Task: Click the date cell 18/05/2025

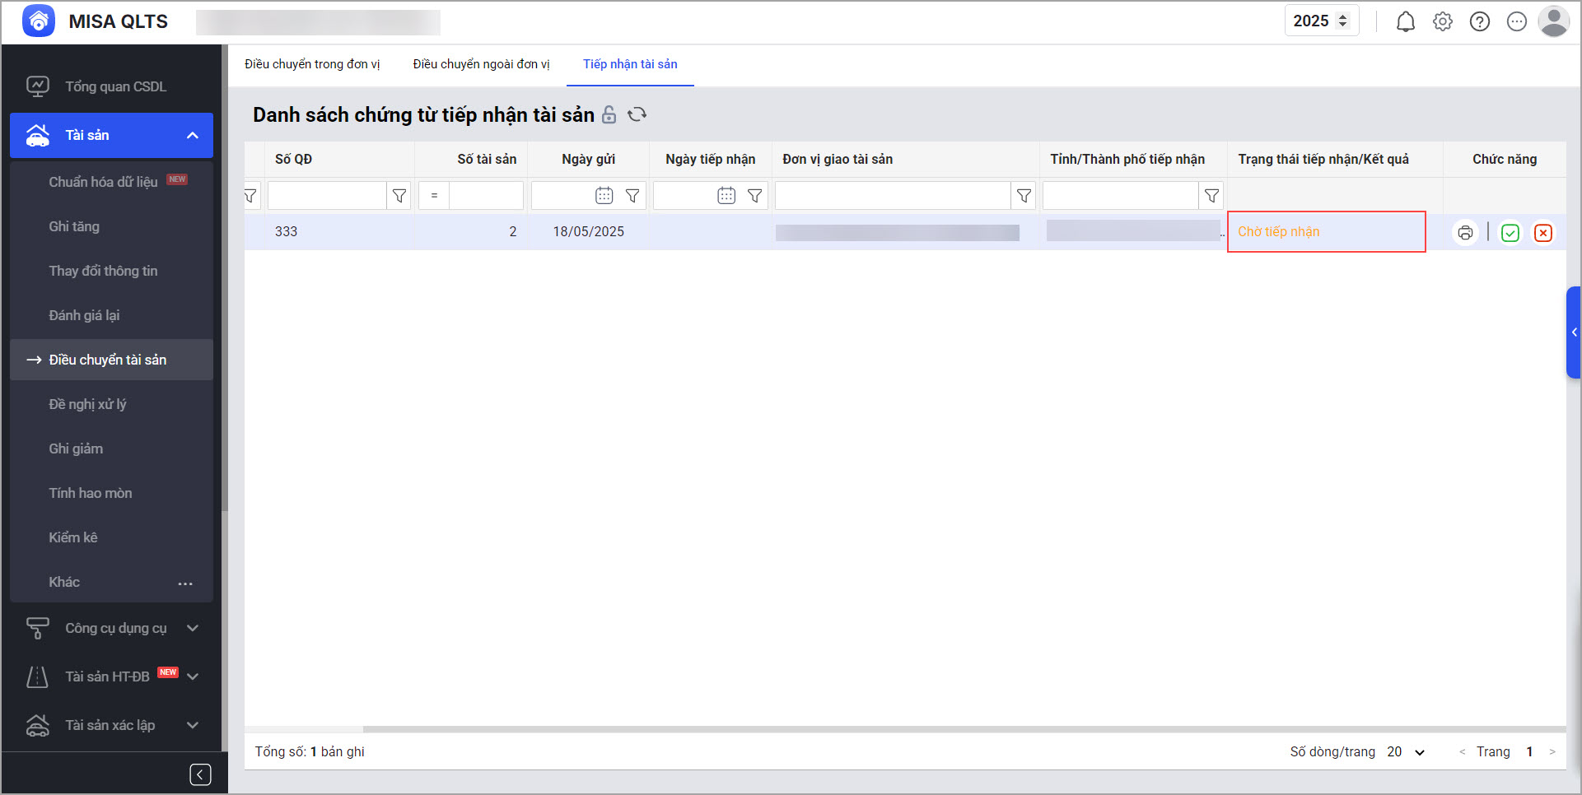Action: (x=588, y=232)
